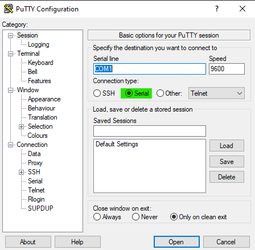The width and height of the screenshot is (255, 250).
Task: Click the PuTTY icon in title bar
Action: pyautogui.click(x=9, y=9)
